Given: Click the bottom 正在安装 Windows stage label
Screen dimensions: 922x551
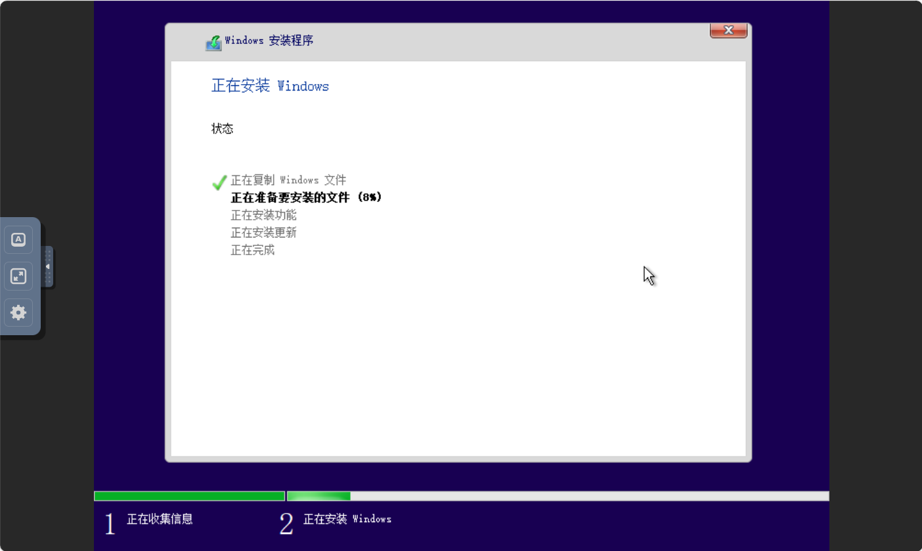Looking at the screenshot, I should [x=347, y=519].
